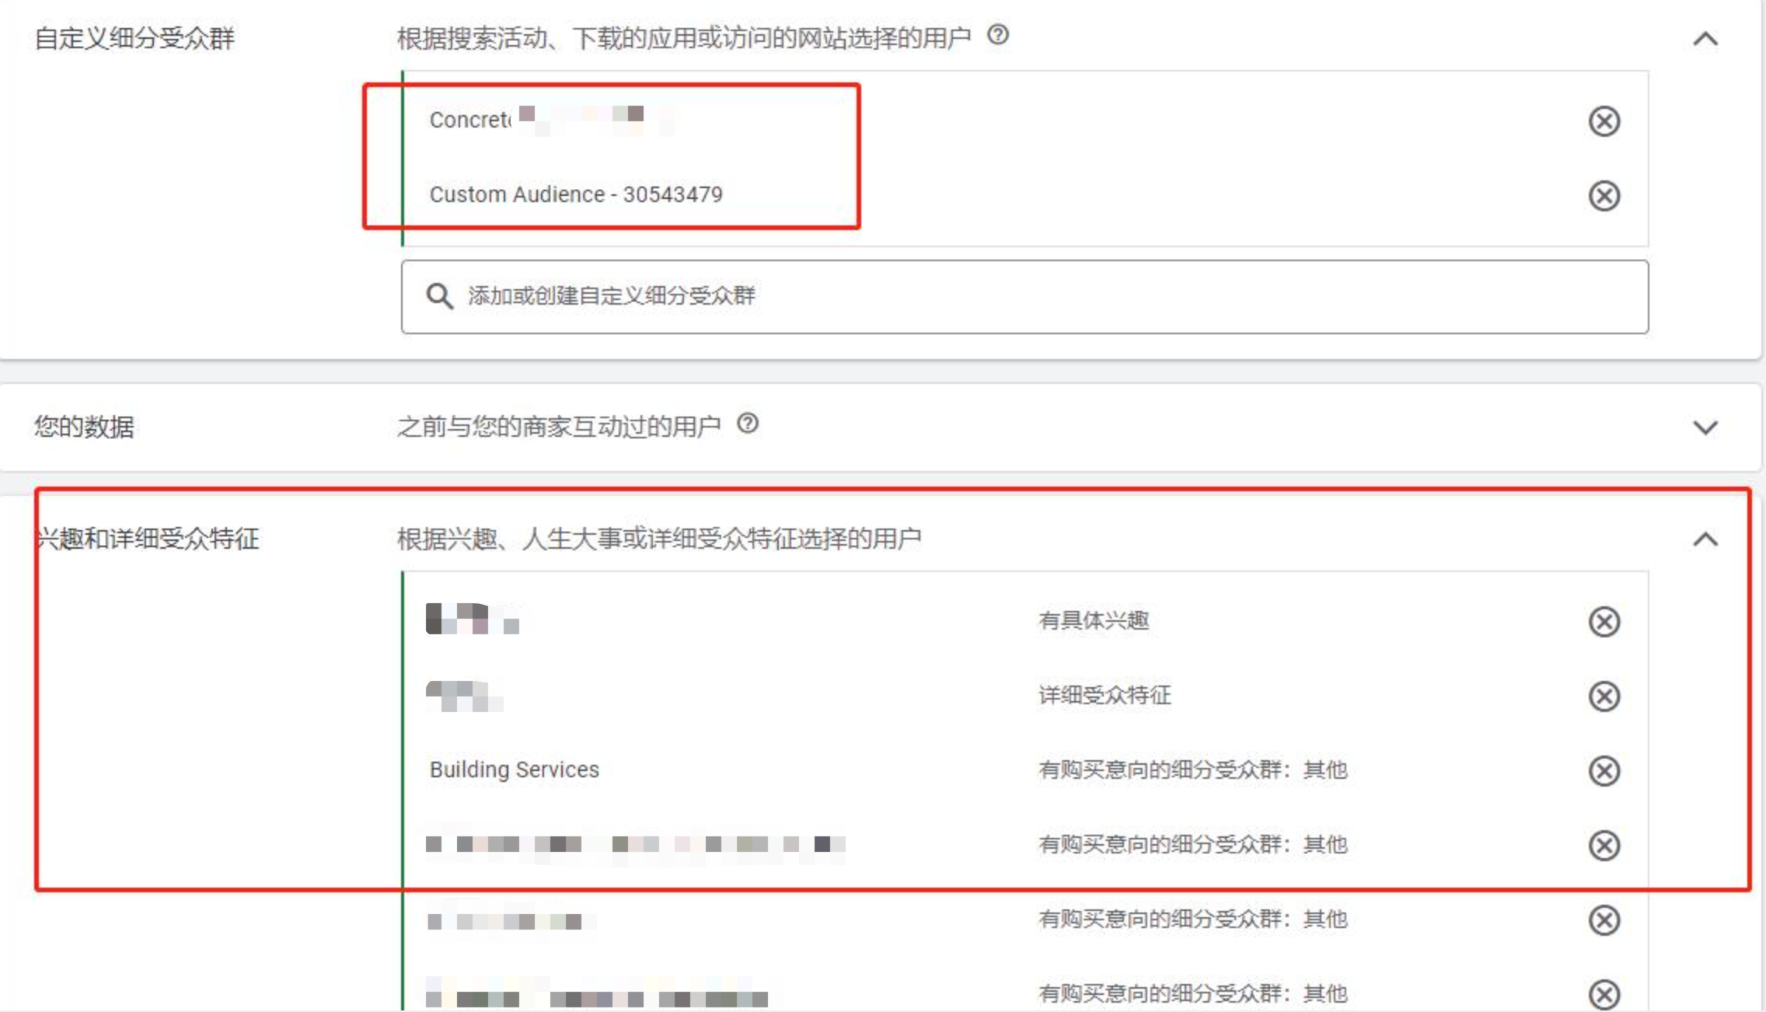Open the help icon next to 根据搜索活动 description
1766x1012 pixels.
tap(999, 35)
